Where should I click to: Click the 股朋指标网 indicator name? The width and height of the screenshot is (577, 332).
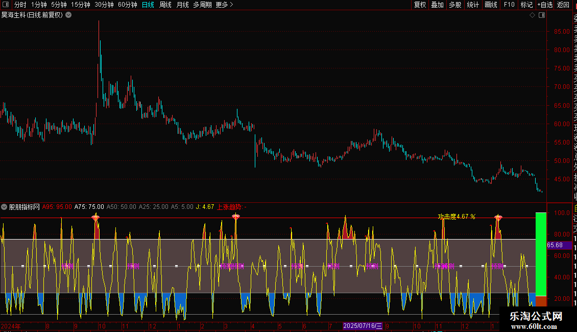[25, 207]
